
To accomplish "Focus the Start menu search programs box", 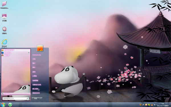I will (16, 98).
